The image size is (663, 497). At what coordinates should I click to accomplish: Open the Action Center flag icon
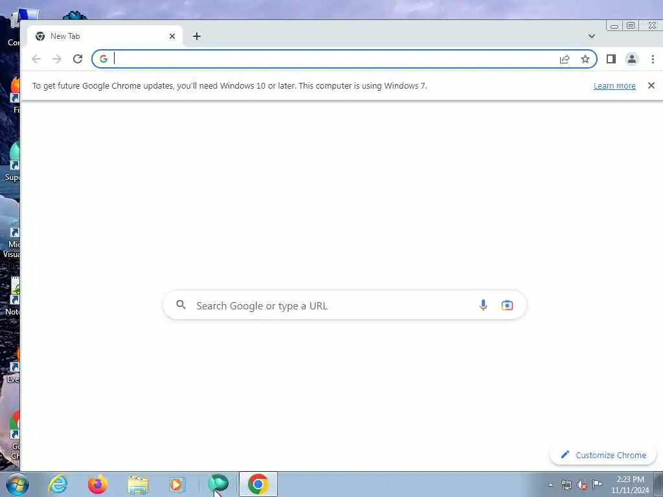click(597, 484)
